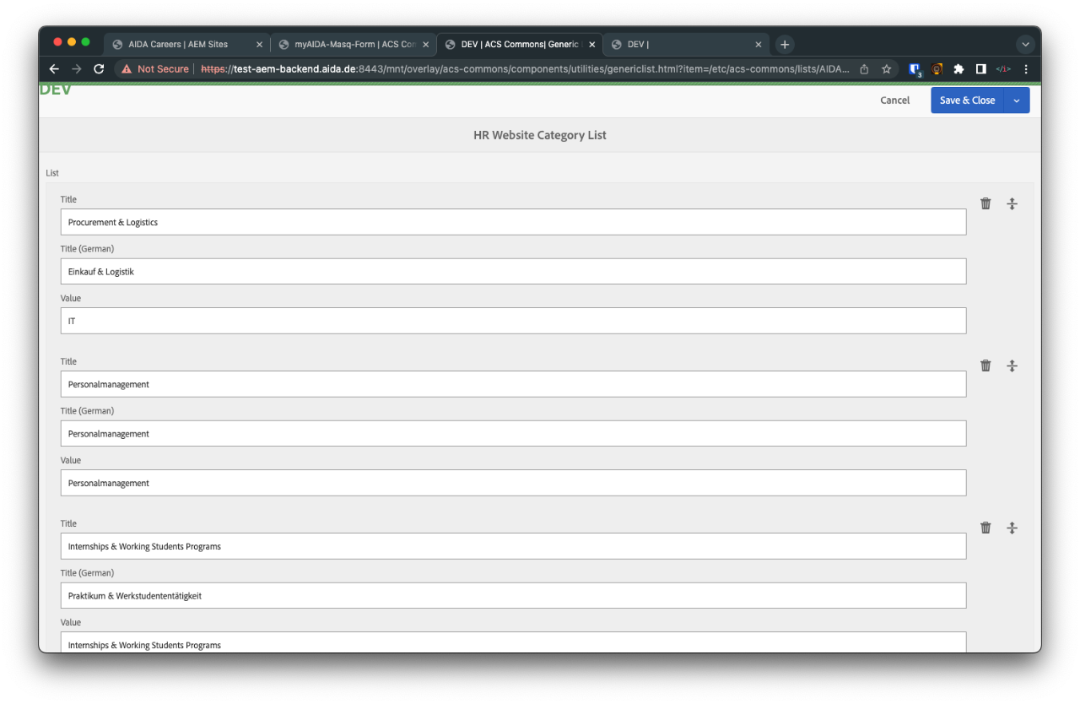Click the page reload button
1080x704 pixels.
click(99, 68)
